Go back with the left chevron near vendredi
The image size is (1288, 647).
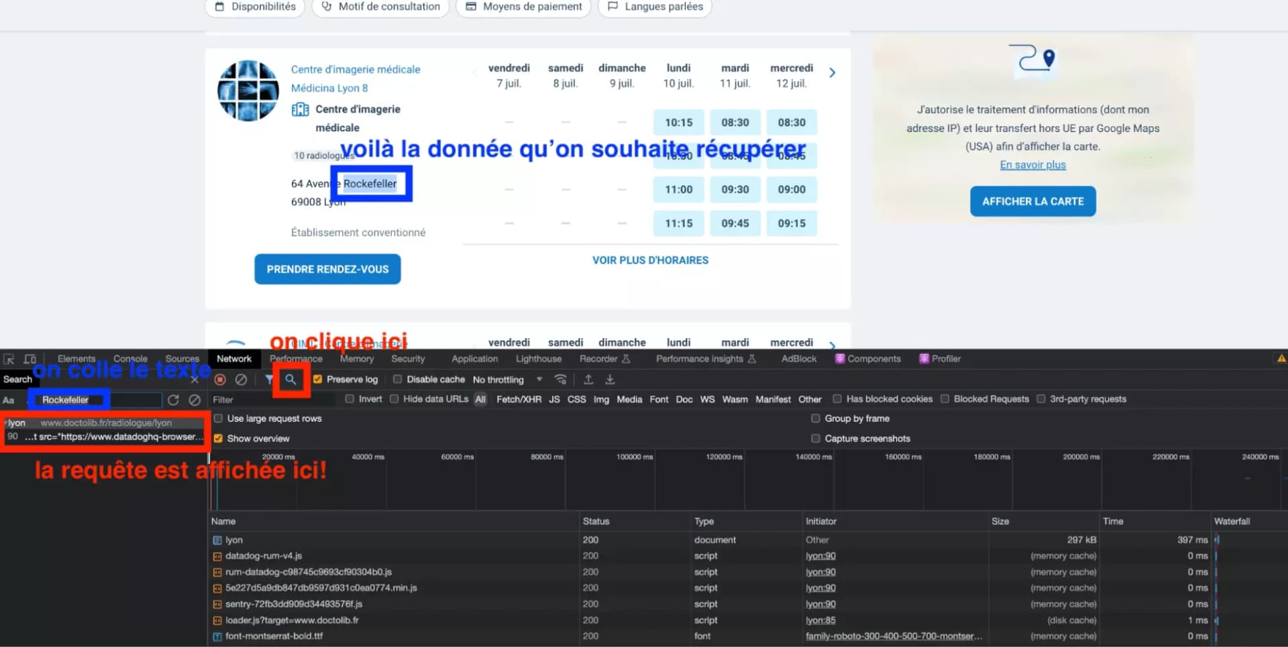click(x=476, y=72)
